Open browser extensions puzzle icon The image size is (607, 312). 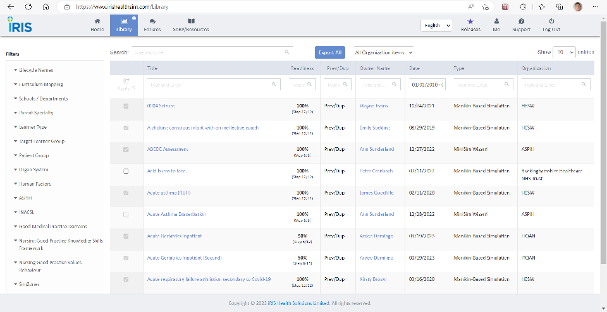pyautogui.click(x=522, y=6)
